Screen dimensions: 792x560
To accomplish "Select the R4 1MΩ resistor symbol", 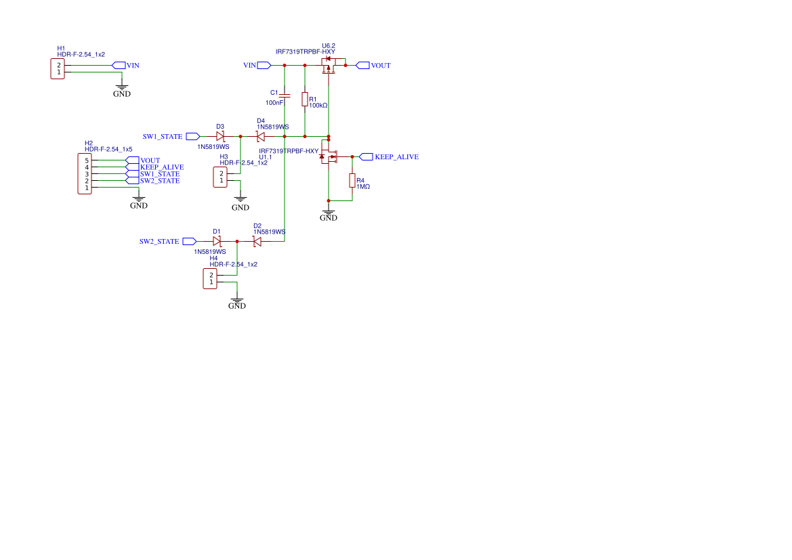I will 352,181.
